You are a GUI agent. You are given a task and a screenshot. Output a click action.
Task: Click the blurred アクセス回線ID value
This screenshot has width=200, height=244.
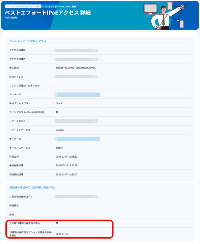(76, 50)
